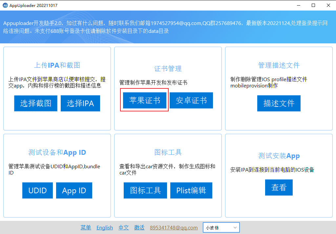Image resolution: width=336 pixels, height=234 pixels.
Task: Open the 描述文件 profile tool
Action: point(279,103)
